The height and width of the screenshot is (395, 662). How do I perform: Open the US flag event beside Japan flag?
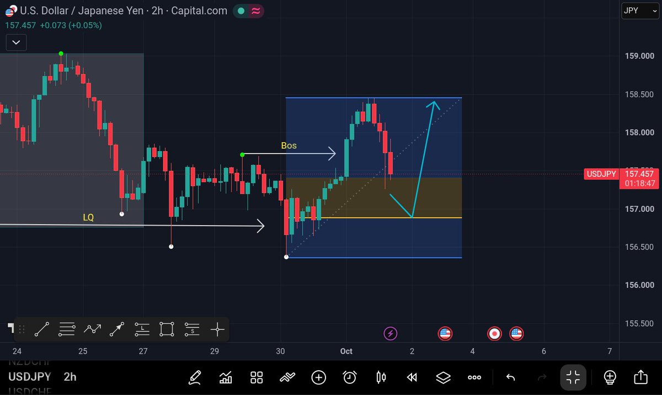pos(516,333)
